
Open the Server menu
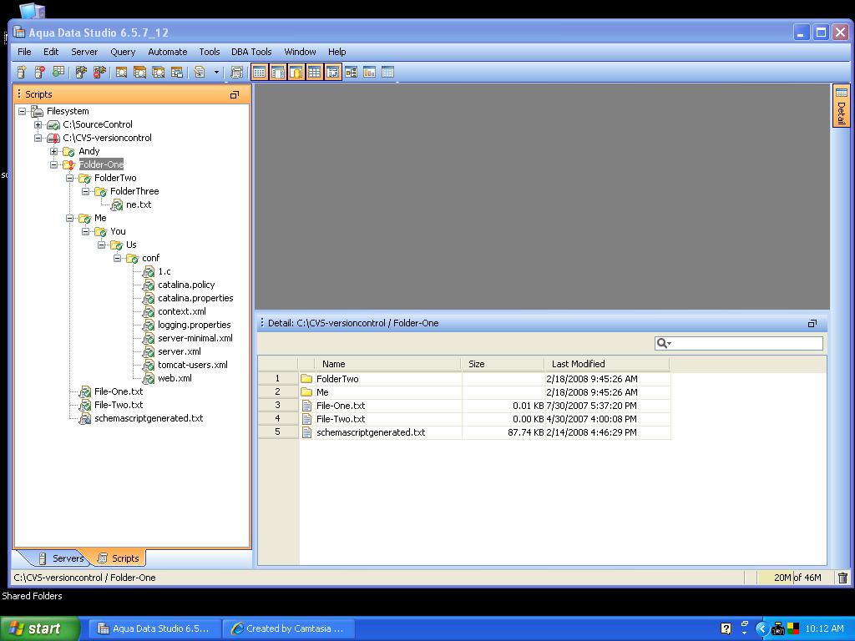pos(84,52)
